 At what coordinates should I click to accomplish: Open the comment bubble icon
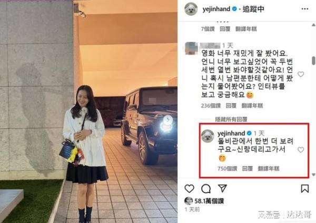pyautogui.click(x=206, y=189)
